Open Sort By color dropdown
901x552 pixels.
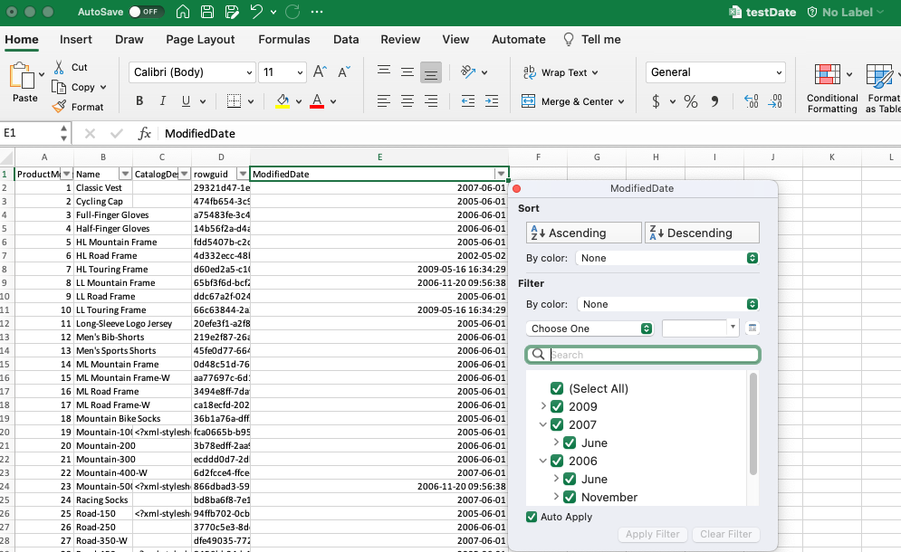[667, 258]
